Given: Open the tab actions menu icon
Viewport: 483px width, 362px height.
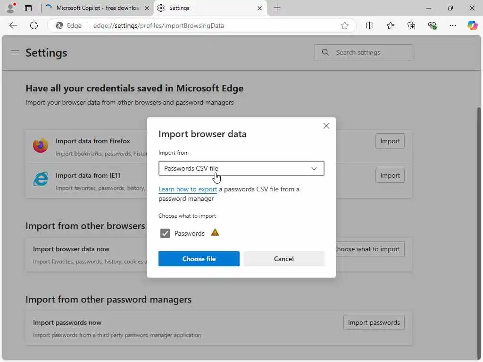Looking at the screenshot, I should [28, 8].
